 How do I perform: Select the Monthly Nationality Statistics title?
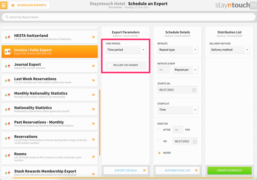(41, 93)
